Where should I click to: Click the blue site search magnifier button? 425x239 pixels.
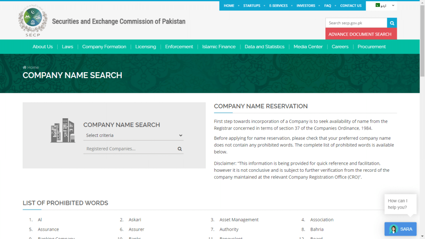[x=392, y=23]
